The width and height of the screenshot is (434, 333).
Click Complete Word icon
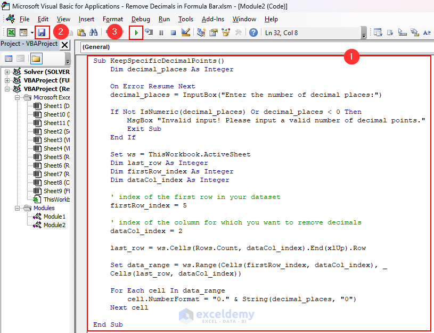click(427, 32)
